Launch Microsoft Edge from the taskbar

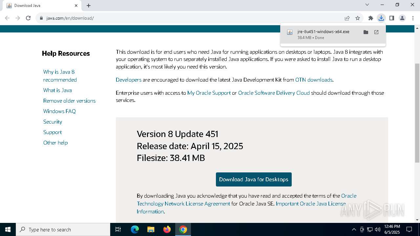coord(135,229)
